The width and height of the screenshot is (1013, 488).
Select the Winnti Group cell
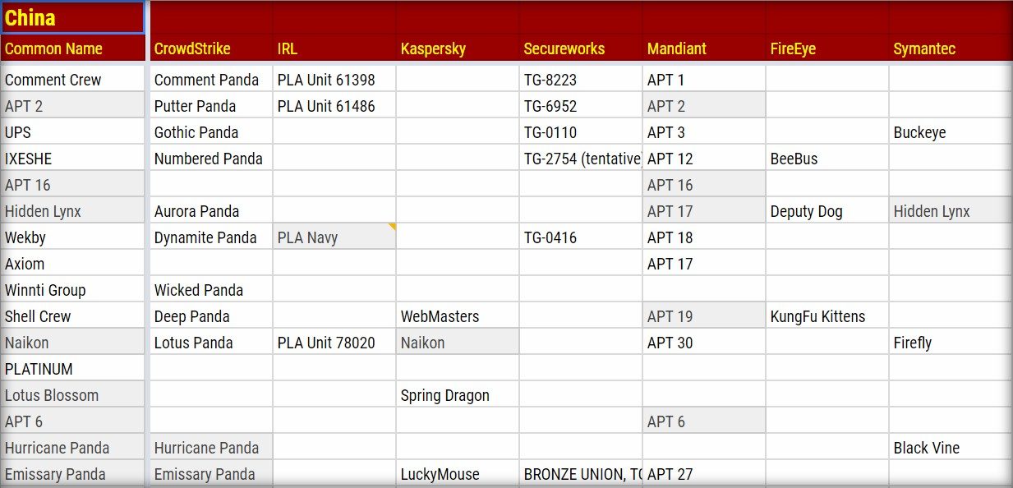[73, 291]
